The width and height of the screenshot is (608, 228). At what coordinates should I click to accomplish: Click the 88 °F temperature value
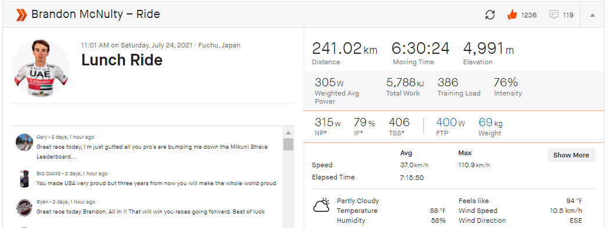click(x=438, y=211)
